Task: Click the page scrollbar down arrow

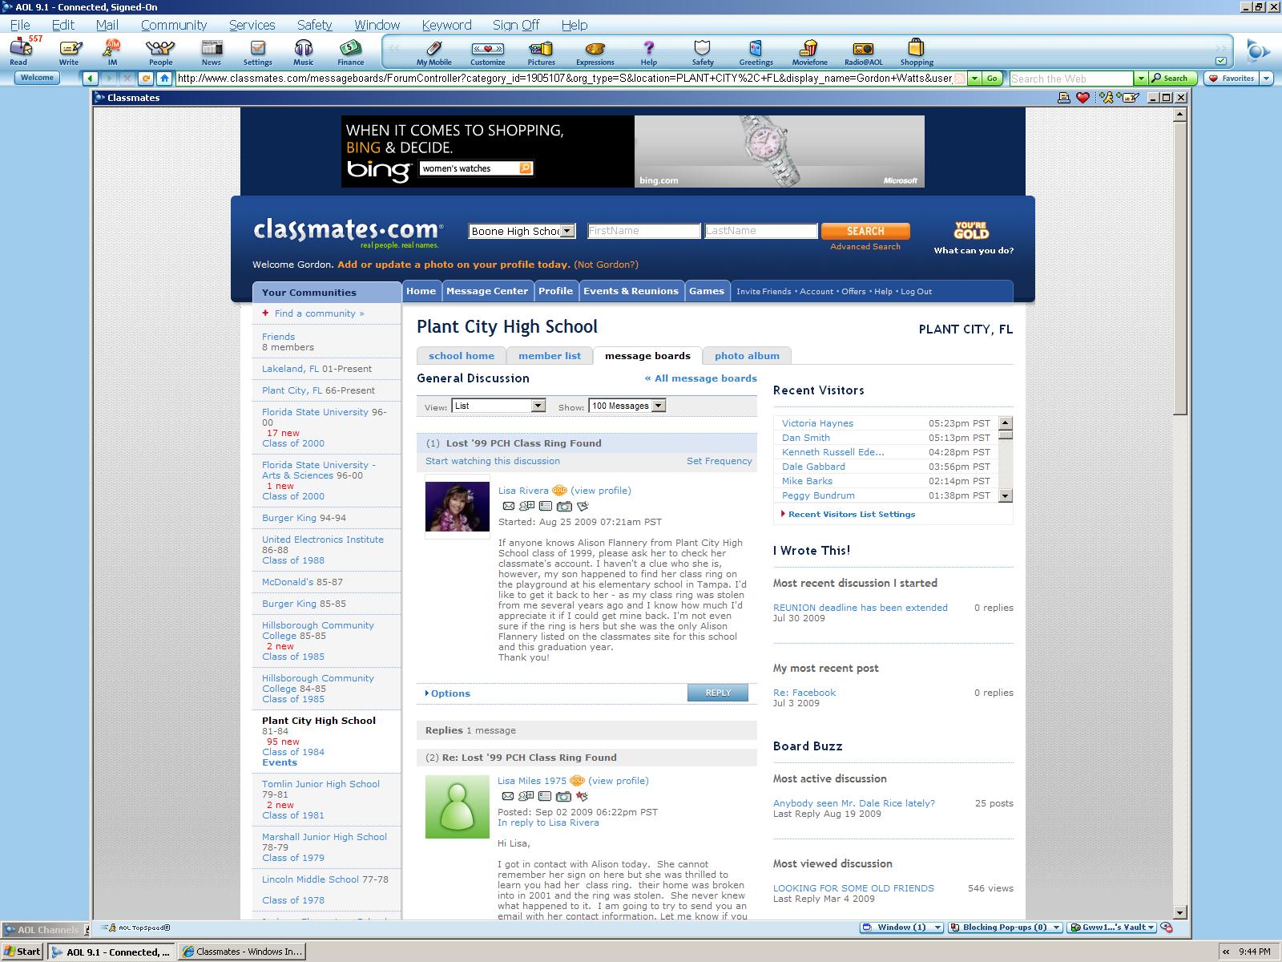Action: coord(1179,911)
